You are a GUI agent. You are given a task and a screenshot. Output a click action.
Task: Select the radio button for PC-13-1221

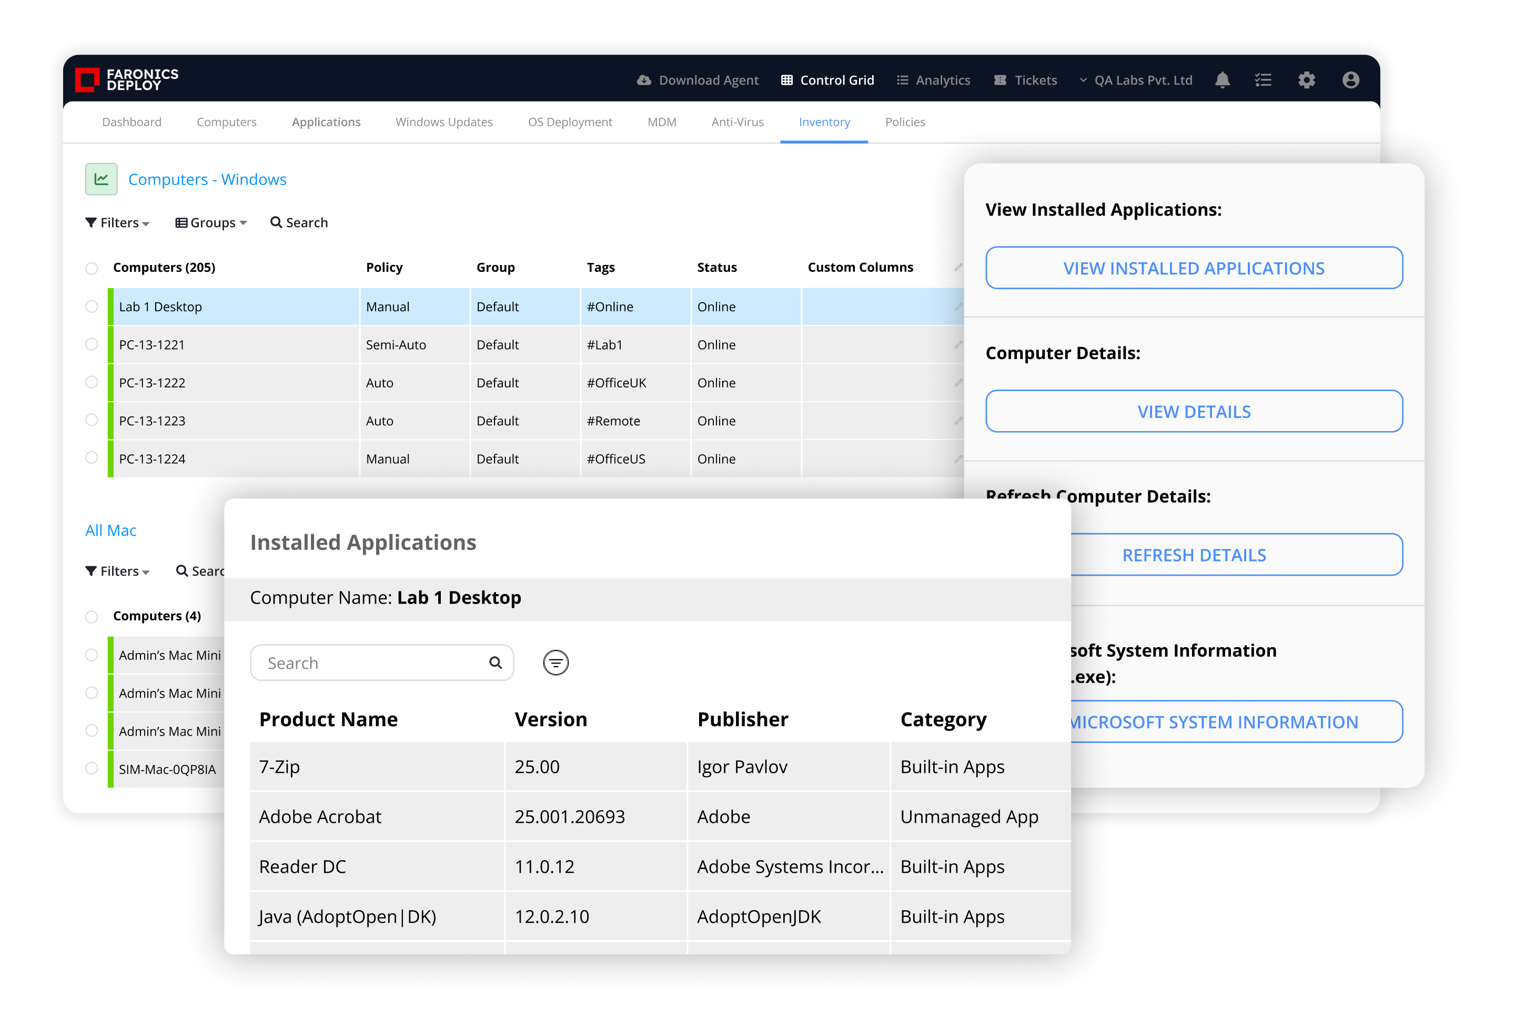92,344
